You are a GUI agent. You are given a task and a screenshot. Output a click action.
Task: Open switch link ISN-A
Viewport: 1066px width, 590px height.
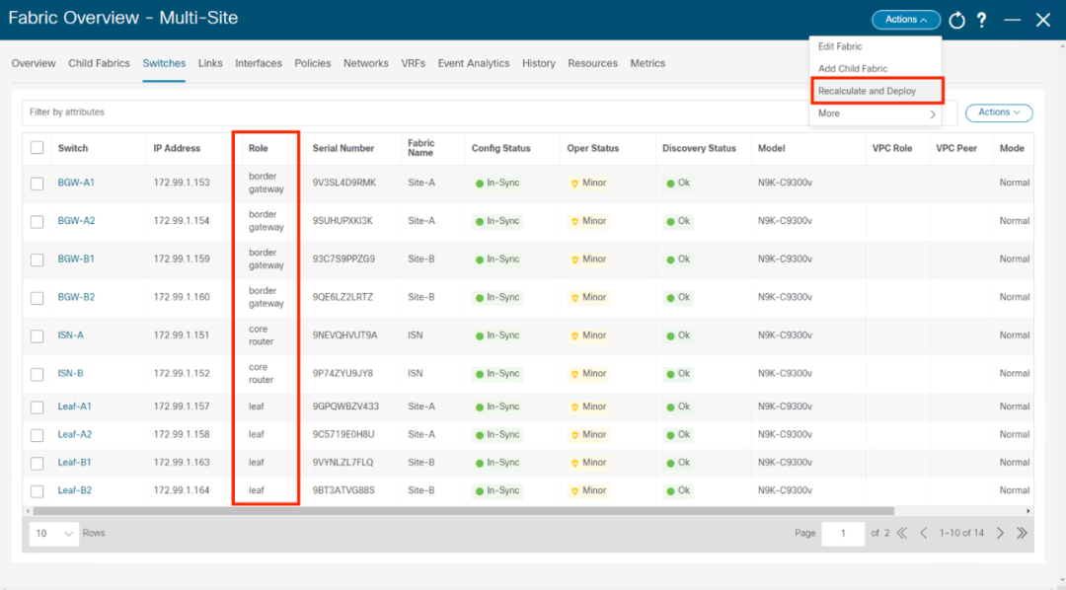(x=71, y=335)
